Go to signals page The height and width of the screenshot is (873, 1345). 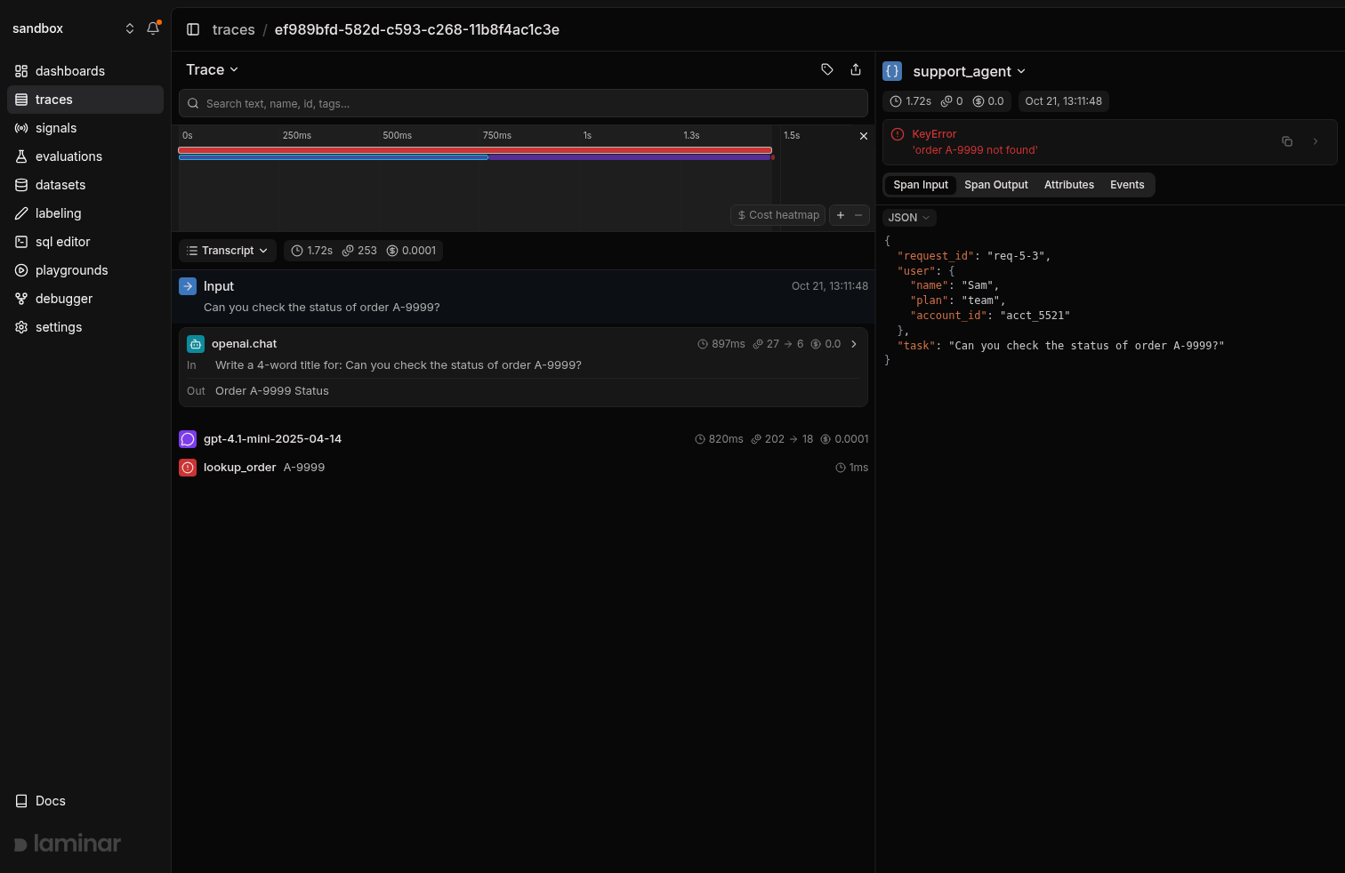pos(85,128)
